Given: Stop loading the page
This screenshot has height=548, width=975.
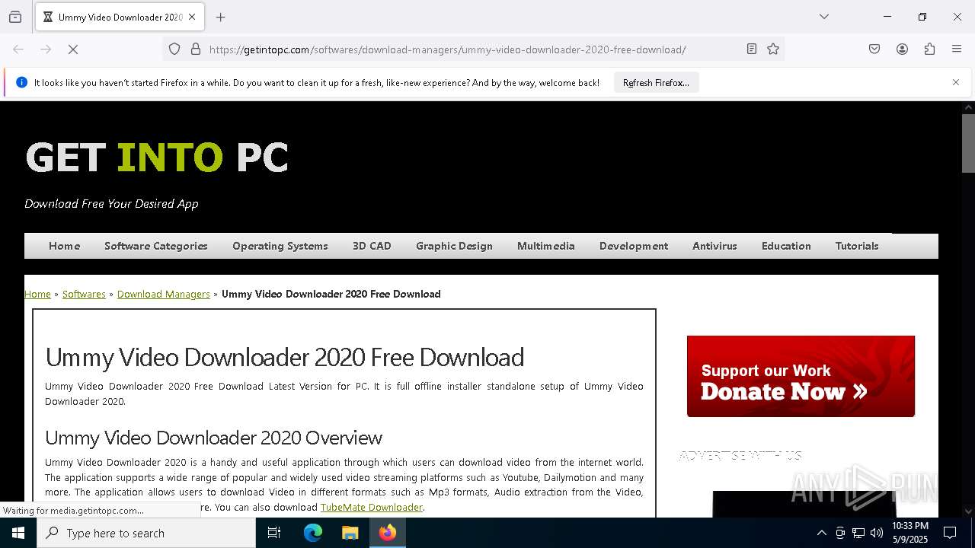Looking at the screenshot, I should click(74, 49).
